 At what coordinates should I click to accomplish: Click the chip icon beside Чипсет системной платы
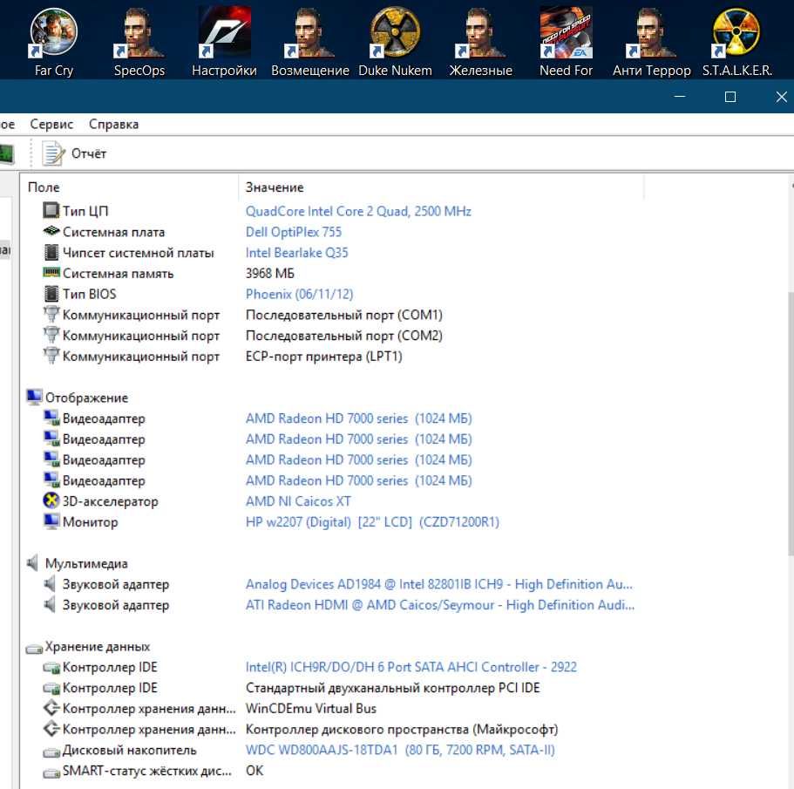(51, 252)
